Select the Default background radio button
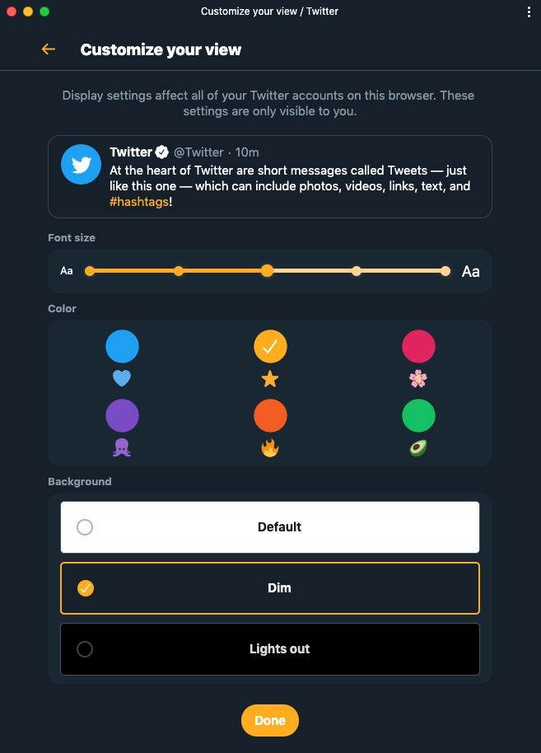 point(85,527)
